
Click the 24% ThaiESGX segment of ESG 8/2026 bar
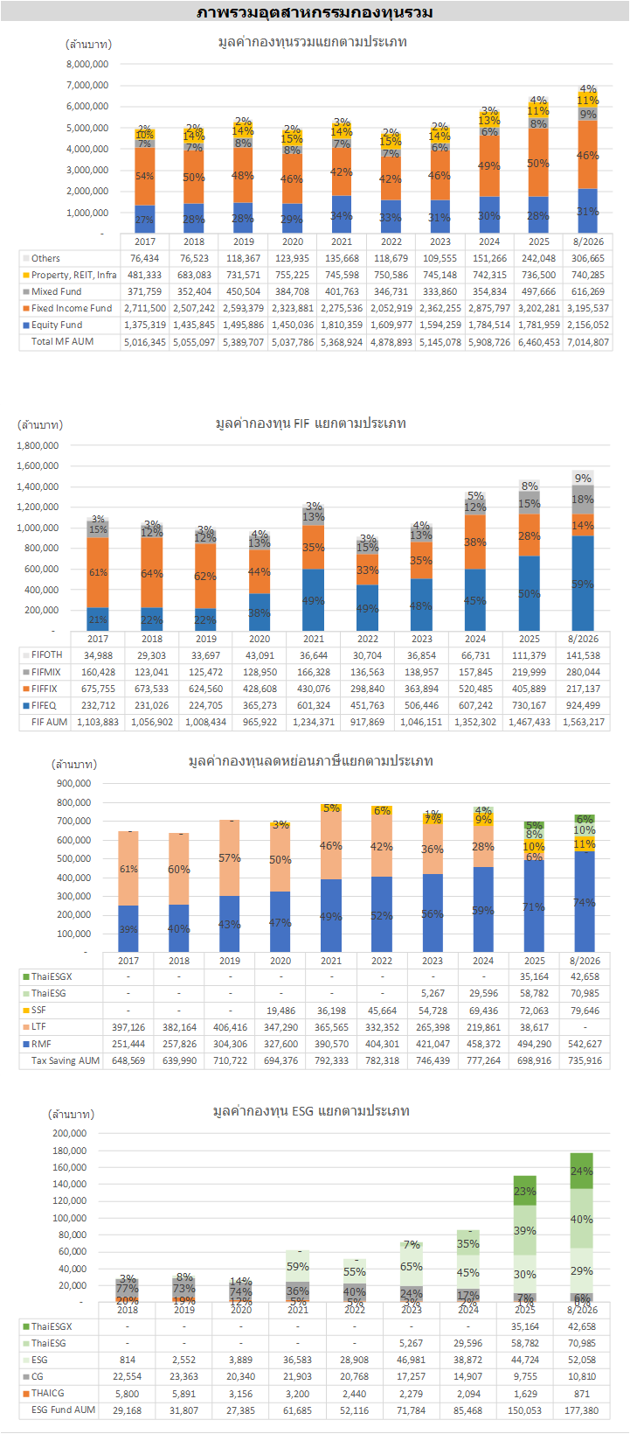click(582, 1171)
